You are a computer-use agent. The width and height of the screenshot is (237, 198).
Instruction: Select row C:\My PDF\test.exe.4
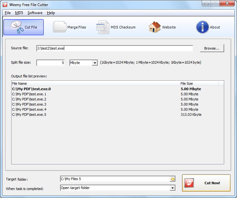click(118, 109)
